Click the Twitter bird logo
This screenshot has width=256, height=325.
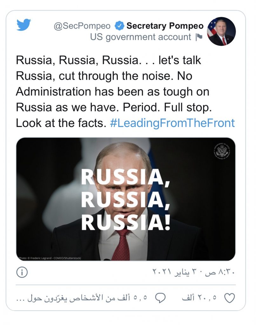point(24,25)
